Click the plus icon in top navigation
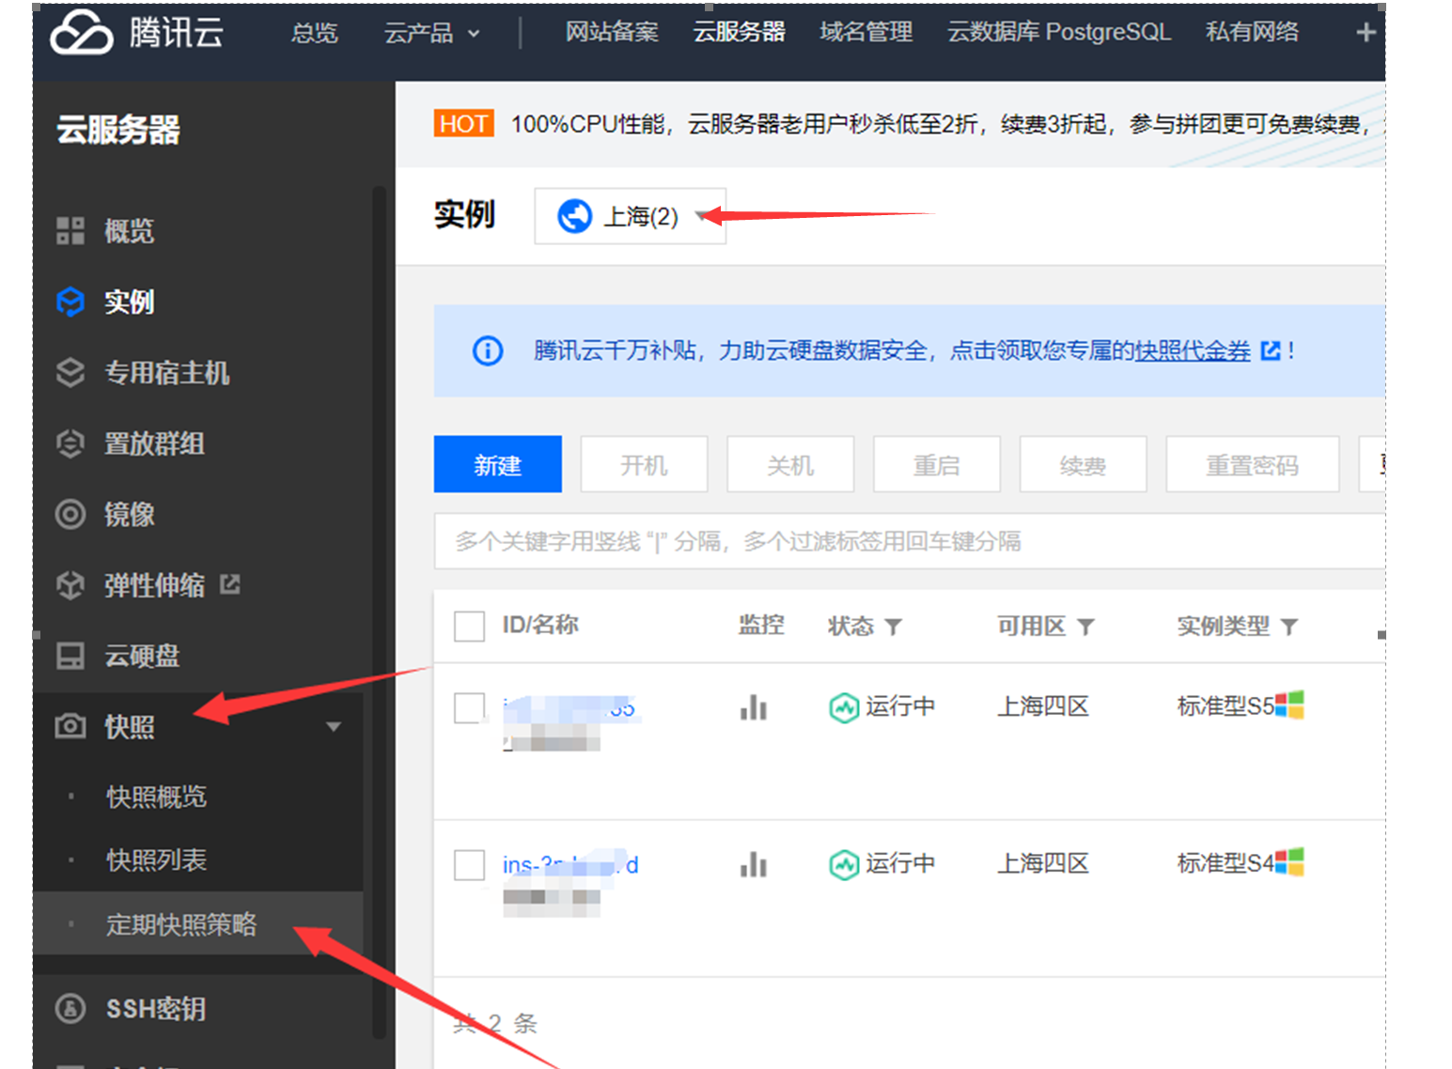The height and width of the screenshot is (1069, 1452). 1366,33
